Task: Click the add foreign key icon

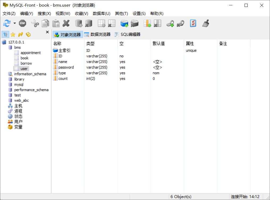Action: pyautogui.click(x=170, y=23)
